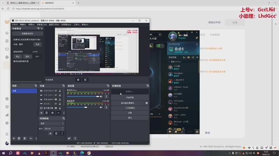Viewport: 279px width, 156px height.
Task: Add transition with plus icon
Action: coord(50,133)
